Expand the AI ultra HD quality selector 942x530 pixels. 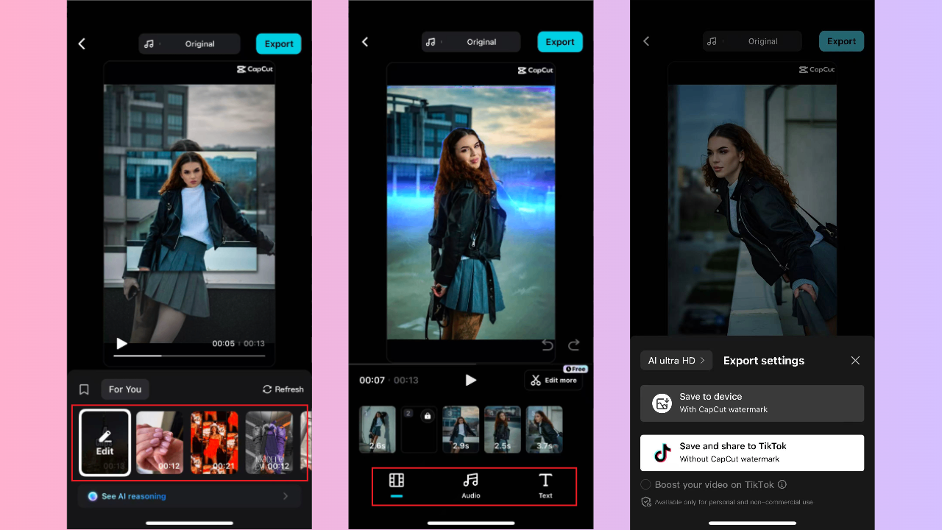pos(676,360)
